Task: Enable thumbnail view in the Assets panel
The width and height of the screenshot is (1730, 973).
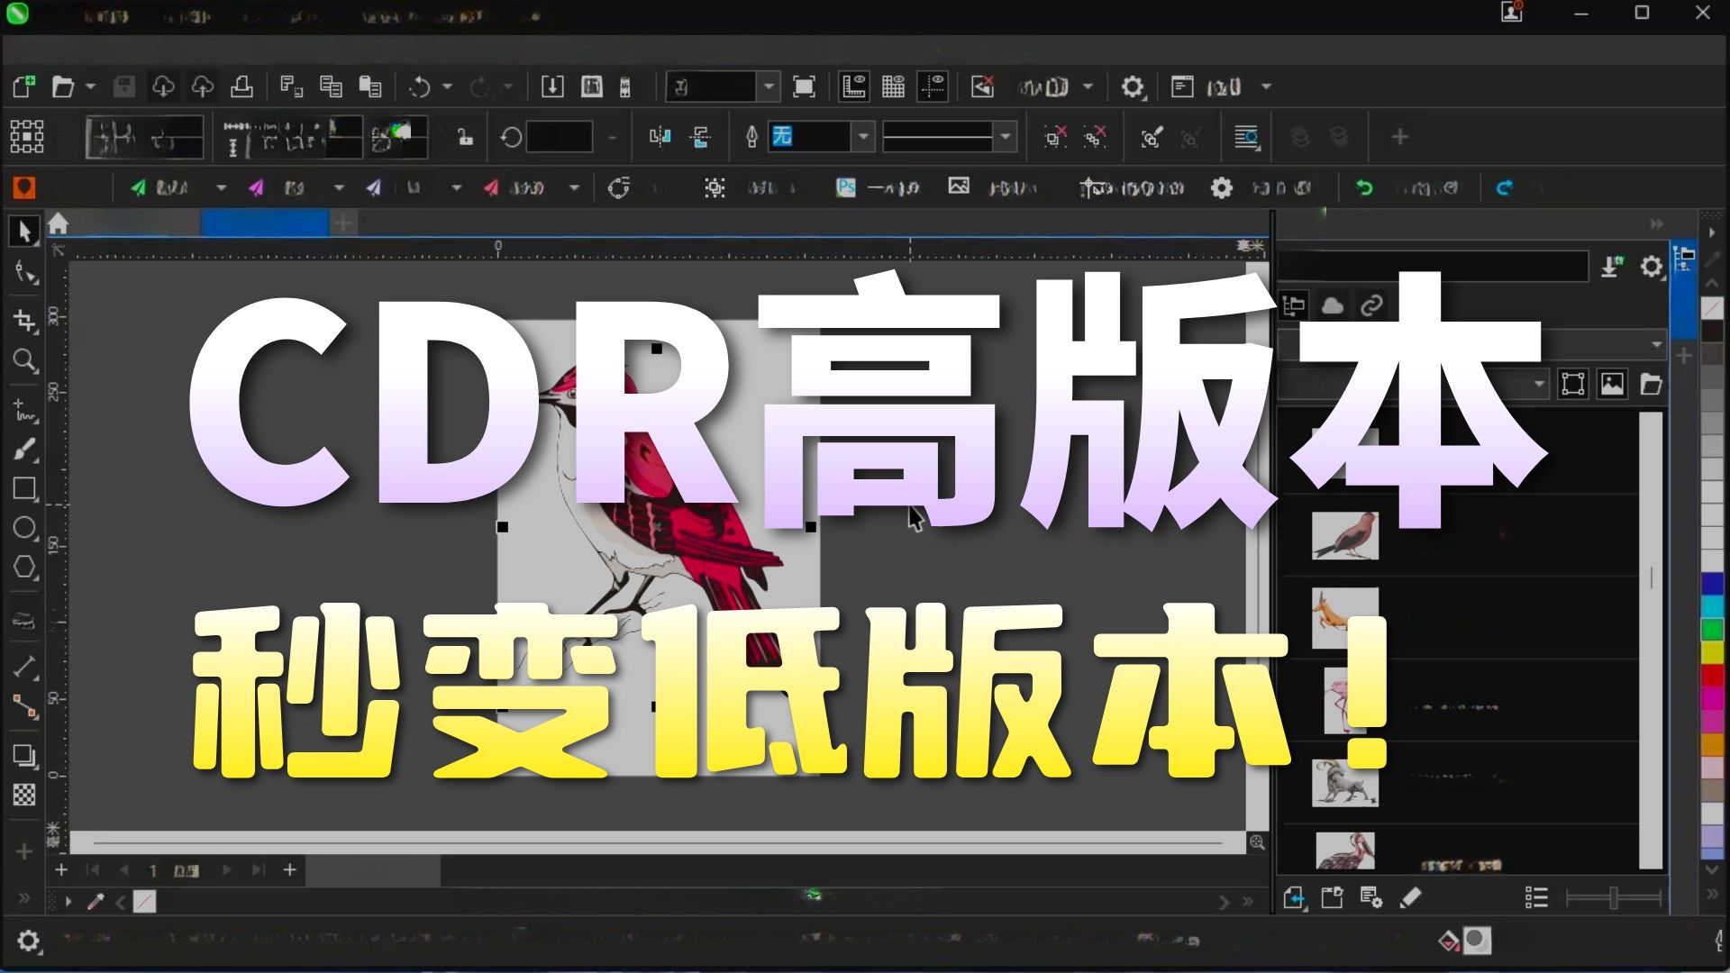Action: (x=1610, y=384)
